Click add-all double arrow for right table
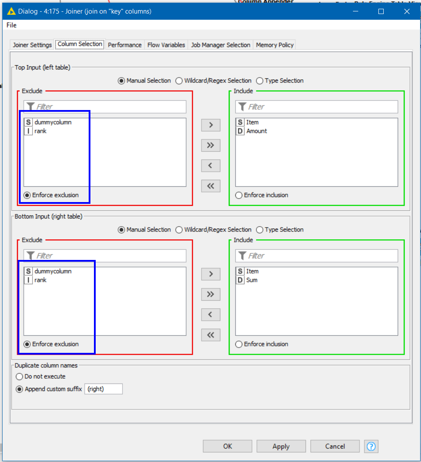The image size is (421, 462). [x=211, y=294]
